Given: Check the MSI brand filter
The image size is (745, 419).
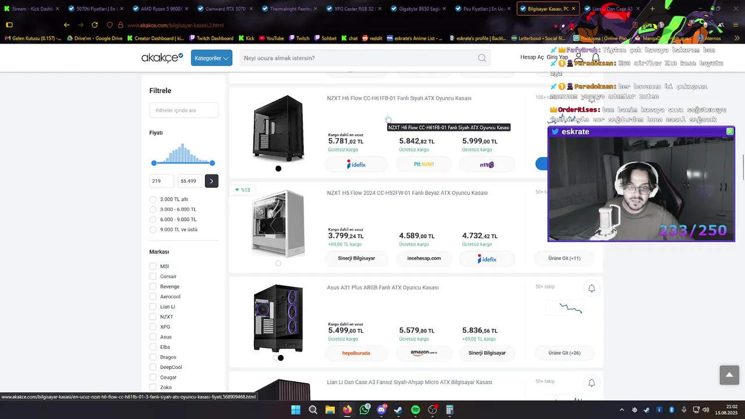Looking at the screenshot, I should (x=153, y=267).
